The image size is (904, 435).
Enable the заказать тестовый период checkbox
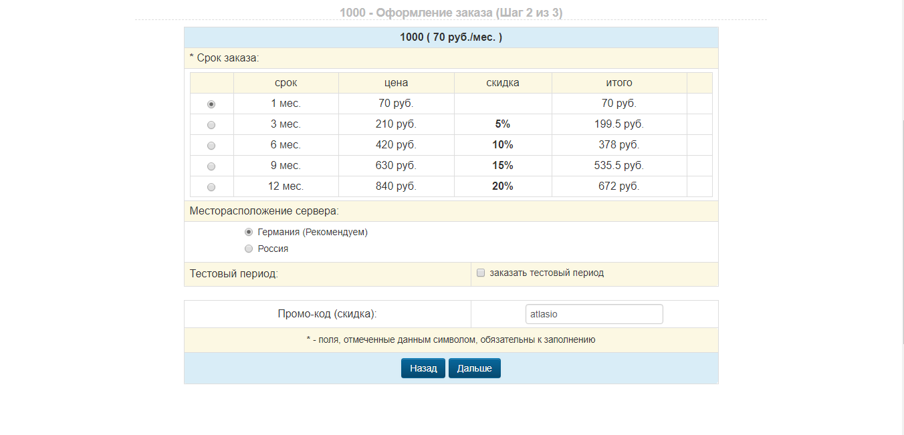tap(481, 273)
